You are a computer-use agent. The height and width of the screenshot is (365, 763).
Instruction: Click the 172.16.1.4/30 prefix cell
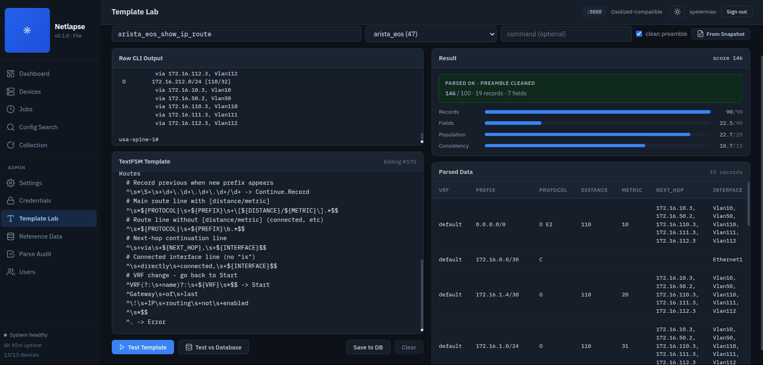497,295
